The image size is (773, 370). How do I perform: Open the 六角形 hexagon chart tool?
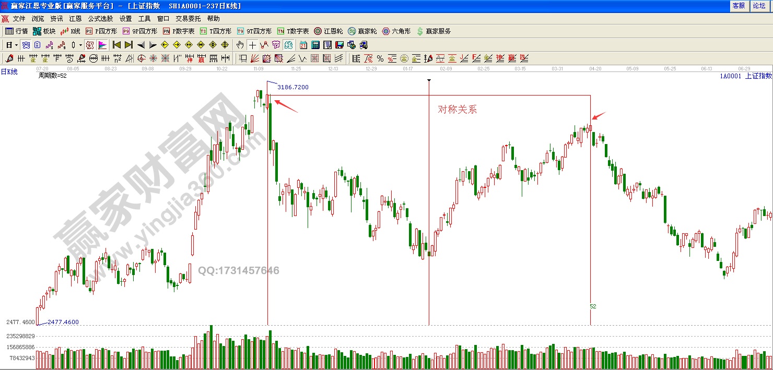click(396, 31)
